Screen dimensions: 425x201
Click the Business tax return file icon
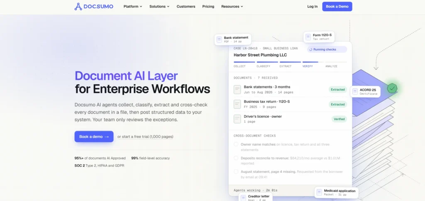(237, 104)
